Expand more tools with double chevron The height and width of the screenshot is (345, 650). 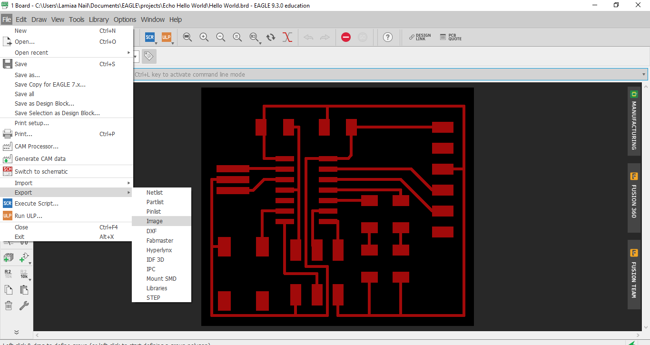pos(16,332)
